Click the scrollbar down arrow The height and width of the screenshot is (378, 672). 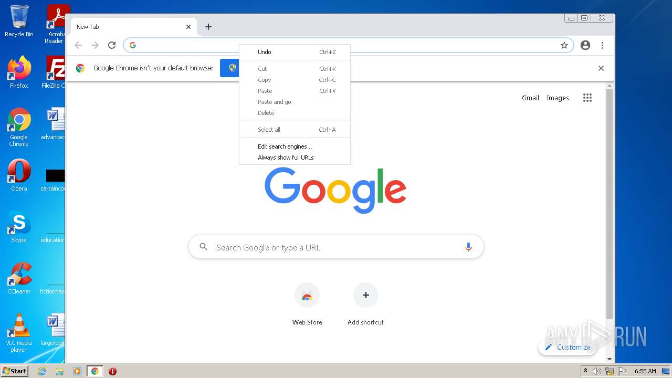click(x=610, y=359)
